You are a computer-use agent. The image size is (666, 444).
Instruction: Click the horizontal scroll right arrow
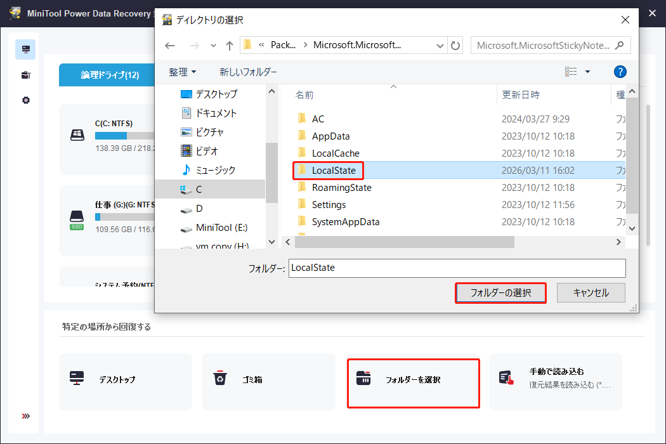pyautogui.click(x=618, y=242)
